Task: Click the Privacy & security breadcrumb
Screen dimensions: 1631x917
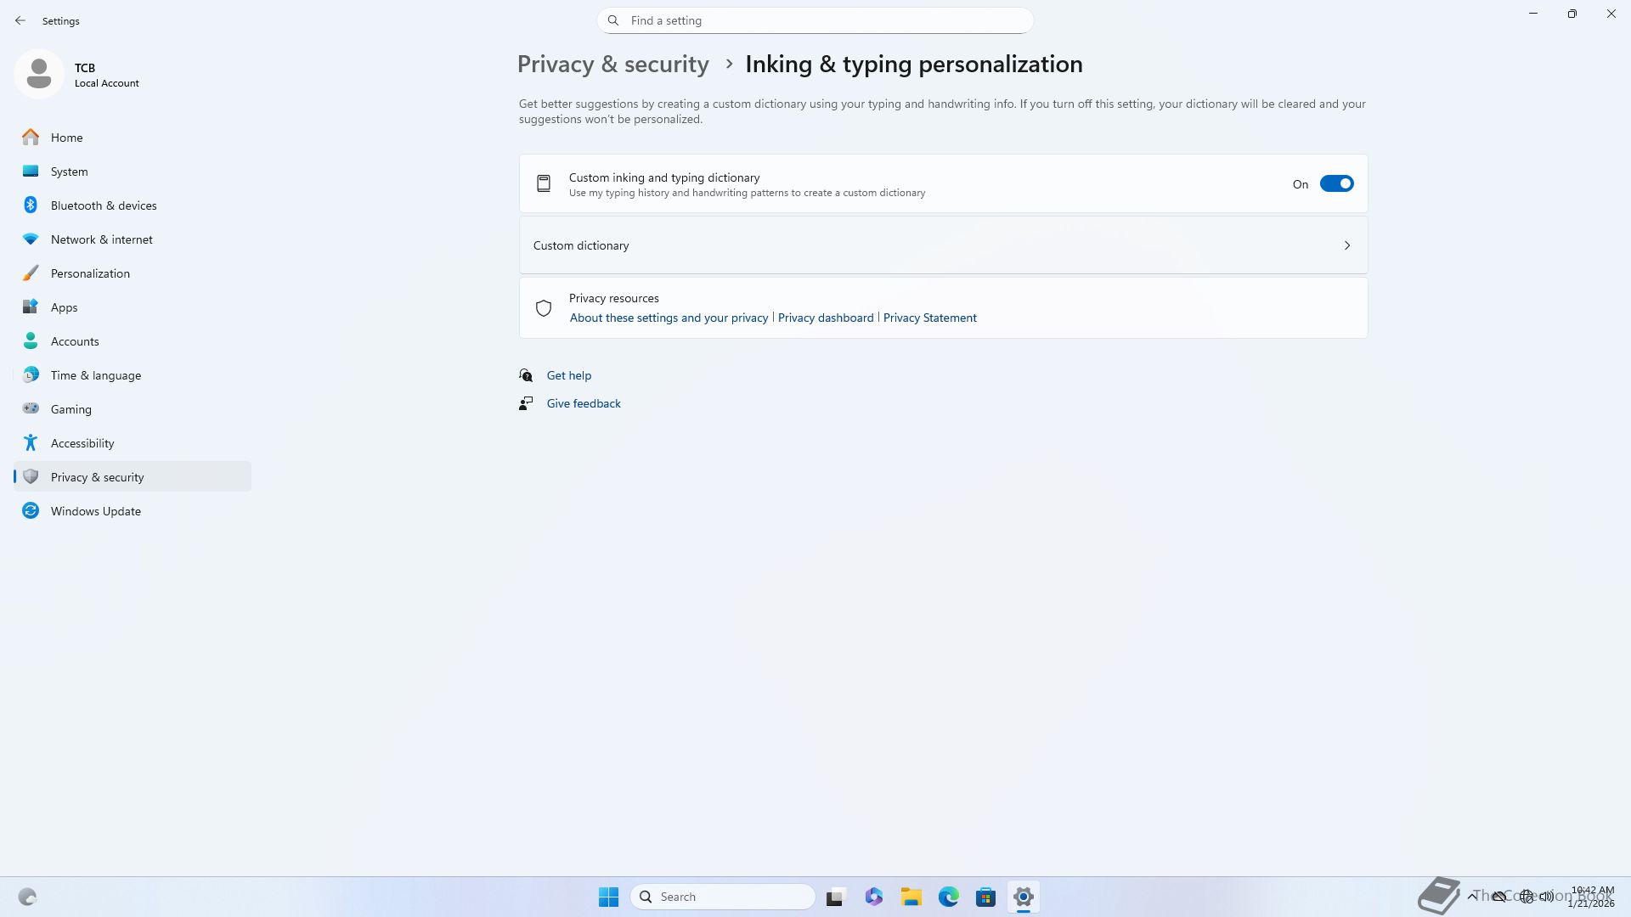Action: coord(612,65)
